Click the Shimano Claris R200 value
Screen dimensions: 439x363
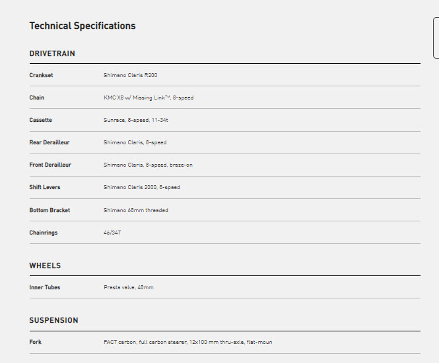click(x=130, y=75)
